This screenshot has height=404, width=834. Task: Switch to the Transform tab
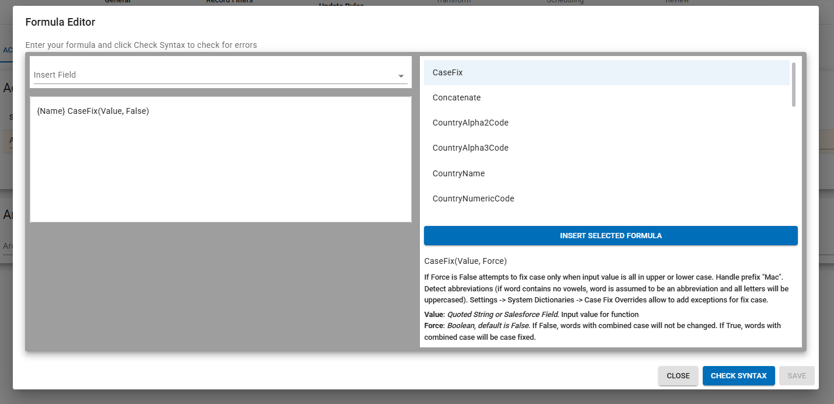point(453,2)
